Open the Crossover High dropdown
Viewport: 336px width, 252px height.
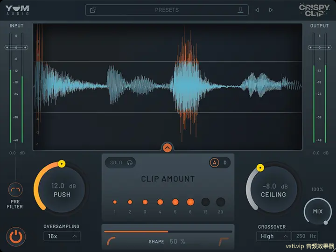(273, 236)
